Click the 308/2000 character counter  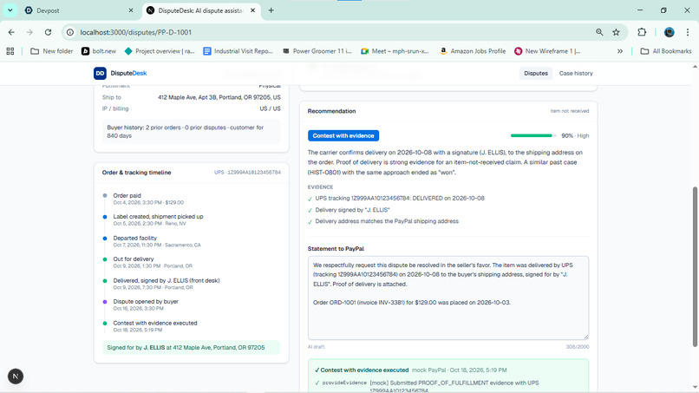[x=578, y=347]
